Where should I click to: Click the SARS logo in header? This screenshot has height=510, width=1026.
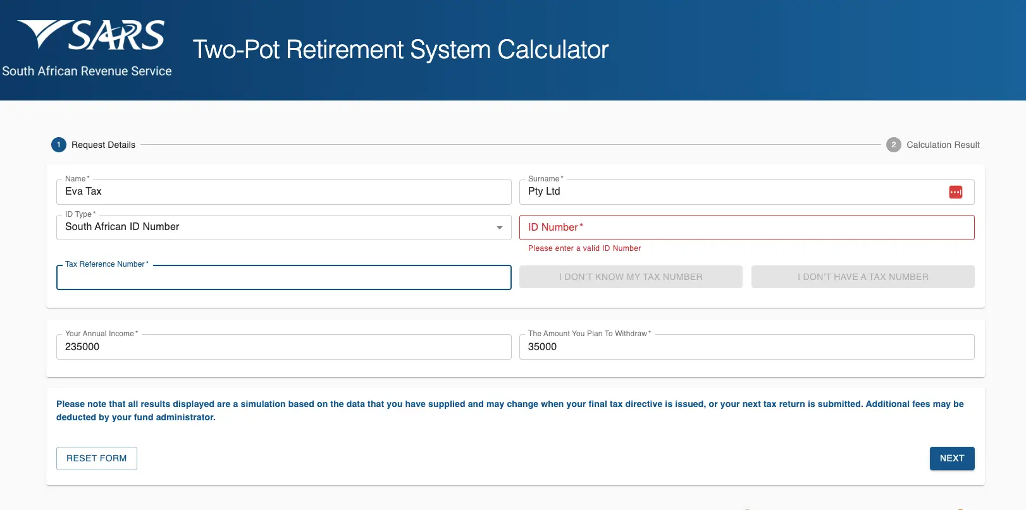click(x=90, y=35)
